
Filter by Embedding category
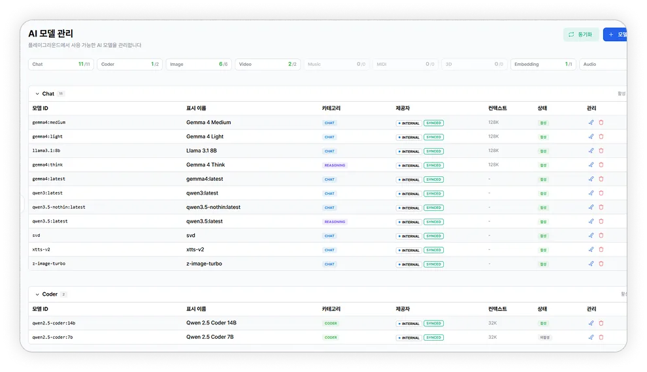coord(543,64)
